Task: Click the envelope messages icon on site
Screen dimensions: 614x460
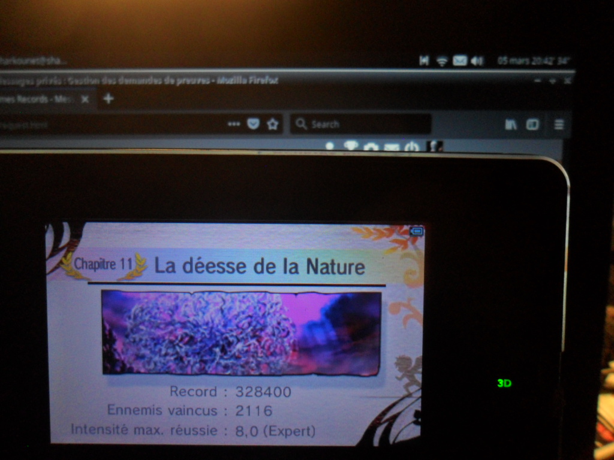Action: tap(391, 147)
